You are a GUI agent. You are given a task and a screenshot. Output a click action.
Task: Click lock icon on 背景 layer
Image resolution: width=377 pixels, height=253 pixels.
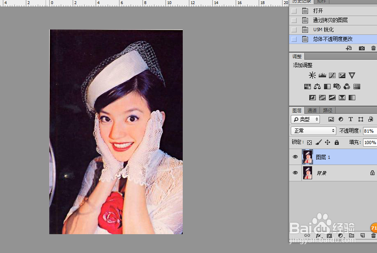click(x=372, y=173)
